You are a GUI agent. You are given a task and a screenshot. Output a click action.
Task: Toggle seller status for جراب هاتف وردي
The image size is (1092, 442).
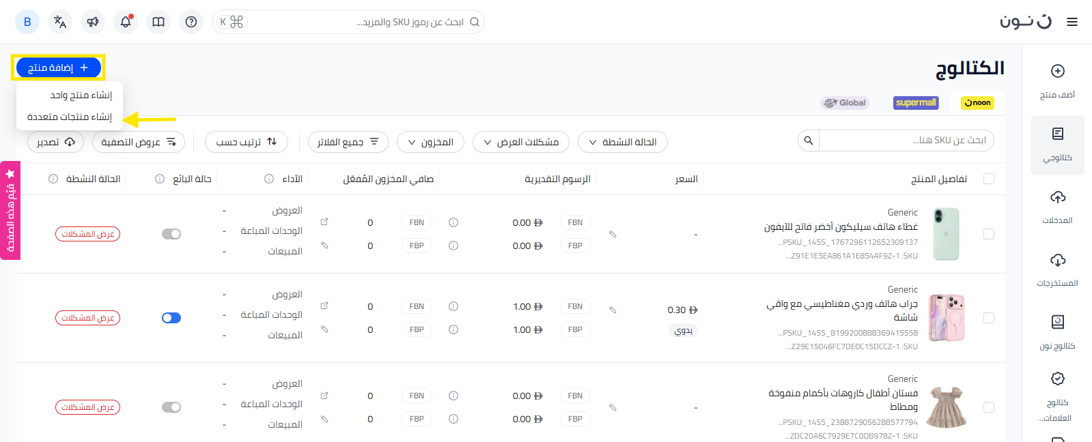pyautogui.click(x=171, y=318)
